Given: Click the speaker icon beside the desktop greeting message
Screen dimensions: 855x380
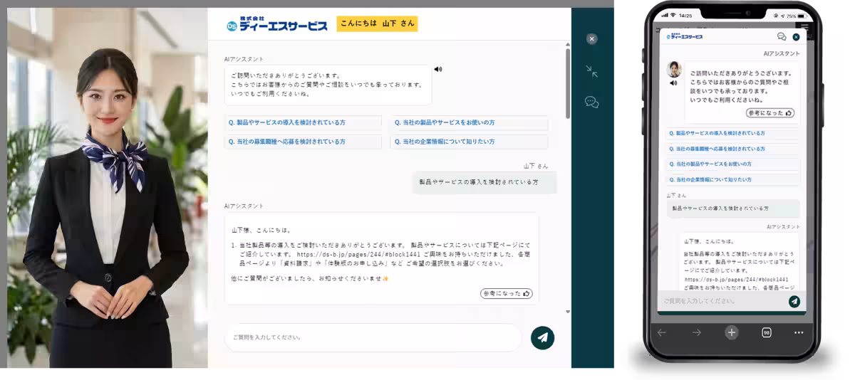Looking at the screenshot, I should [x=438, y=69].
